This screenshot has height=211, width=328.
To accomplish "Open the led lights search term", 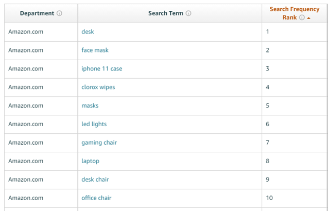I will 94,124.
